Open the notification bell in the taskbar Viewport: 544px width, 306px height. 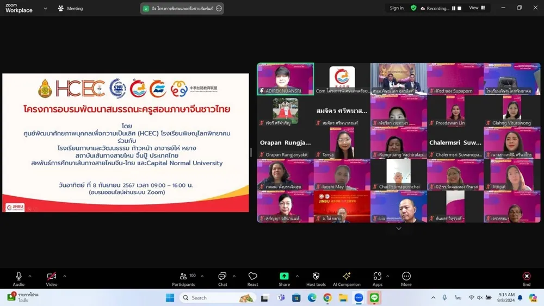click(520, 298)
